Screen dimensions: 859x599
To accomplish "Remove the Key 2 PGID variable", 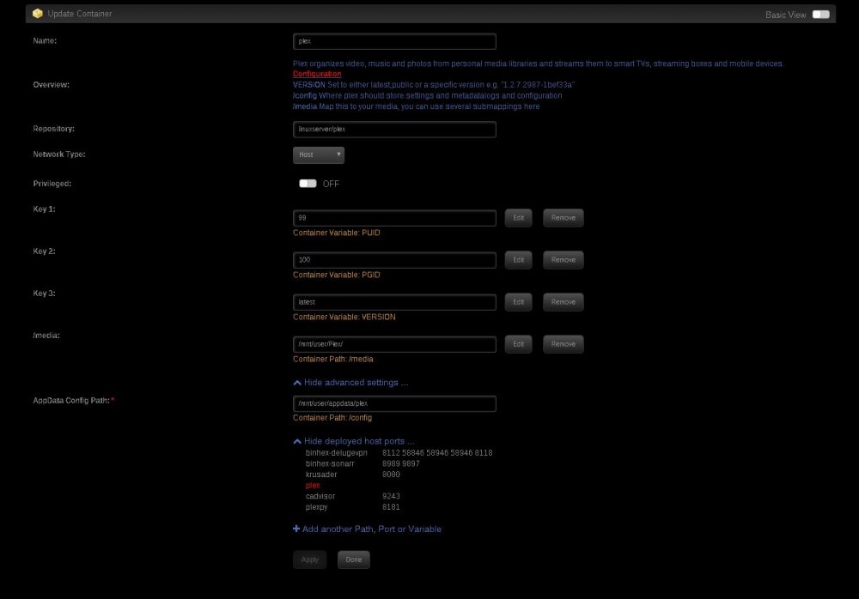I will coord(564,260).
